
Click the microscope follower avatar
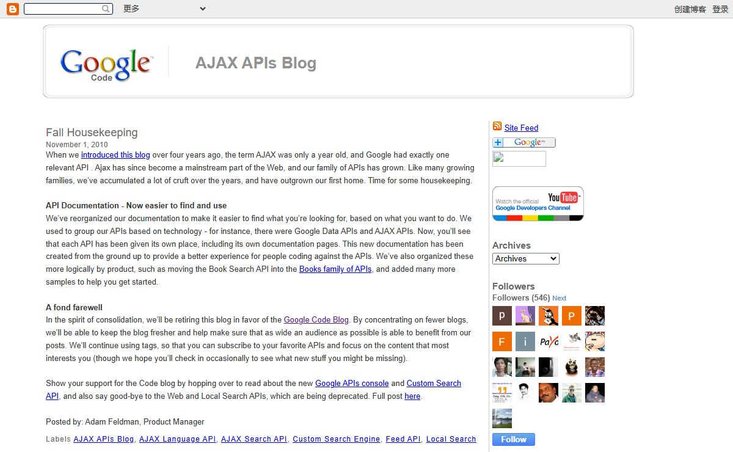click(x=549, y=316)
